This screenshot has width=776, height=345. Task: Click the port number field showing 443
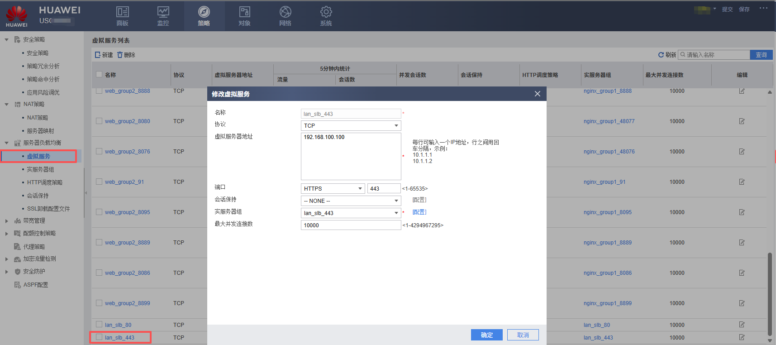[x=384, y=188]
